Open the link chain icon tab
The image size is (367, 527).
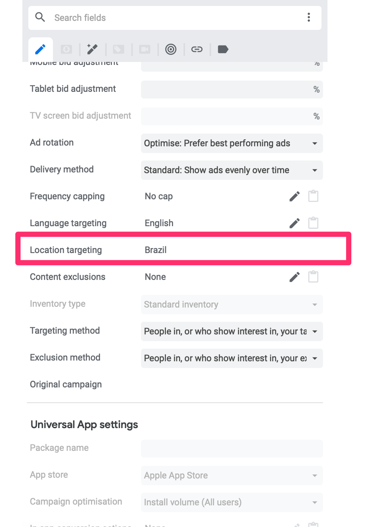click(197, 49)
